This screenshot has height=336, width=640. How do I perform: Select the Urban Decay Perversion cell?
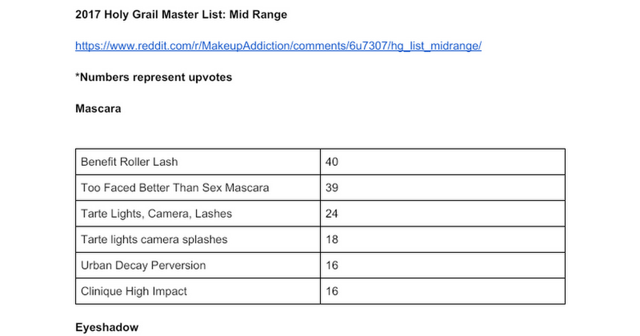point(143,266)
